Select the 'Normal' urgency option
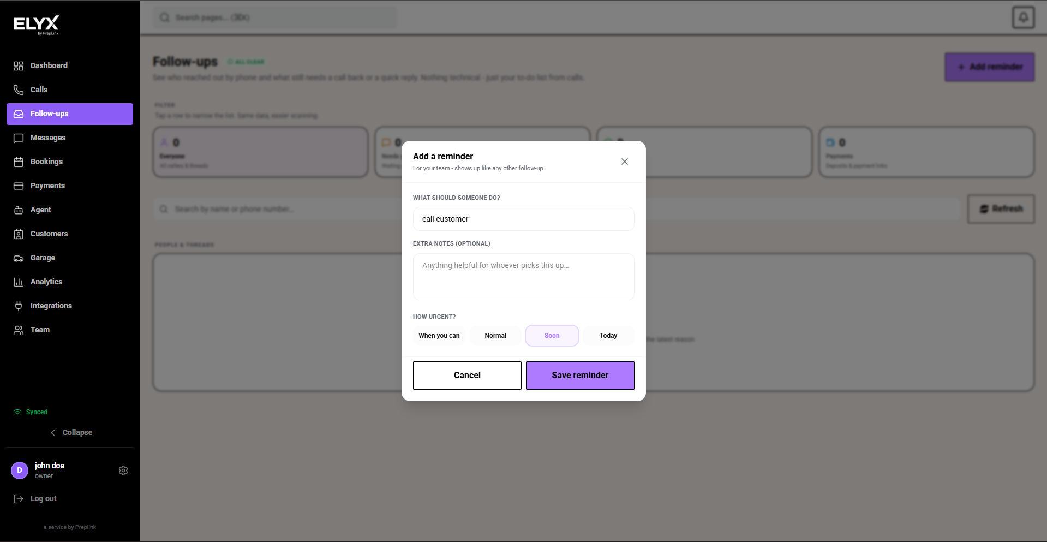Image resolution: width=1047 pixels, height=542 pixels. (x=495, y=336)
